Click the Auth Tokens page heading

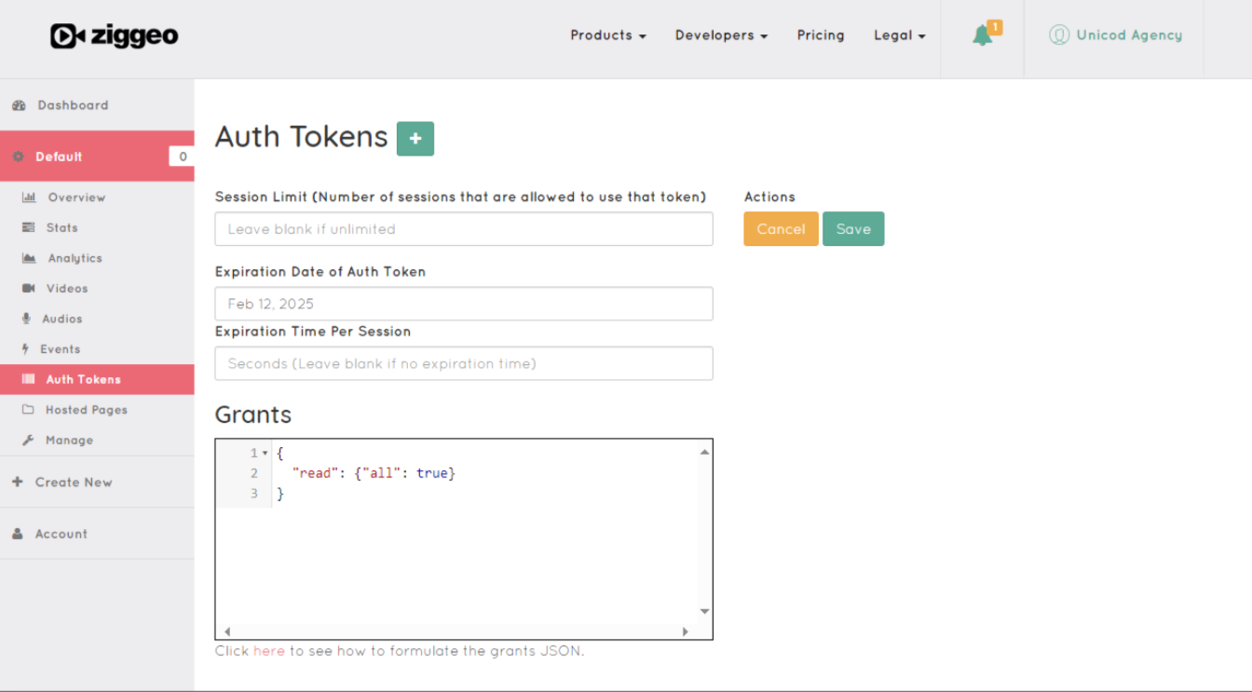(302, 137)
